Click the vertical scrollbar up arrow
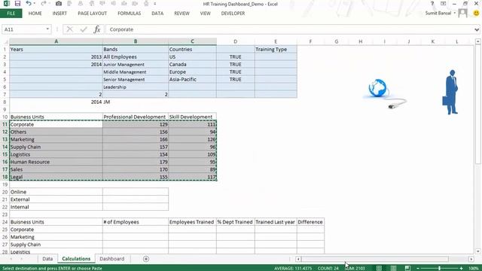 coord(477,41)
